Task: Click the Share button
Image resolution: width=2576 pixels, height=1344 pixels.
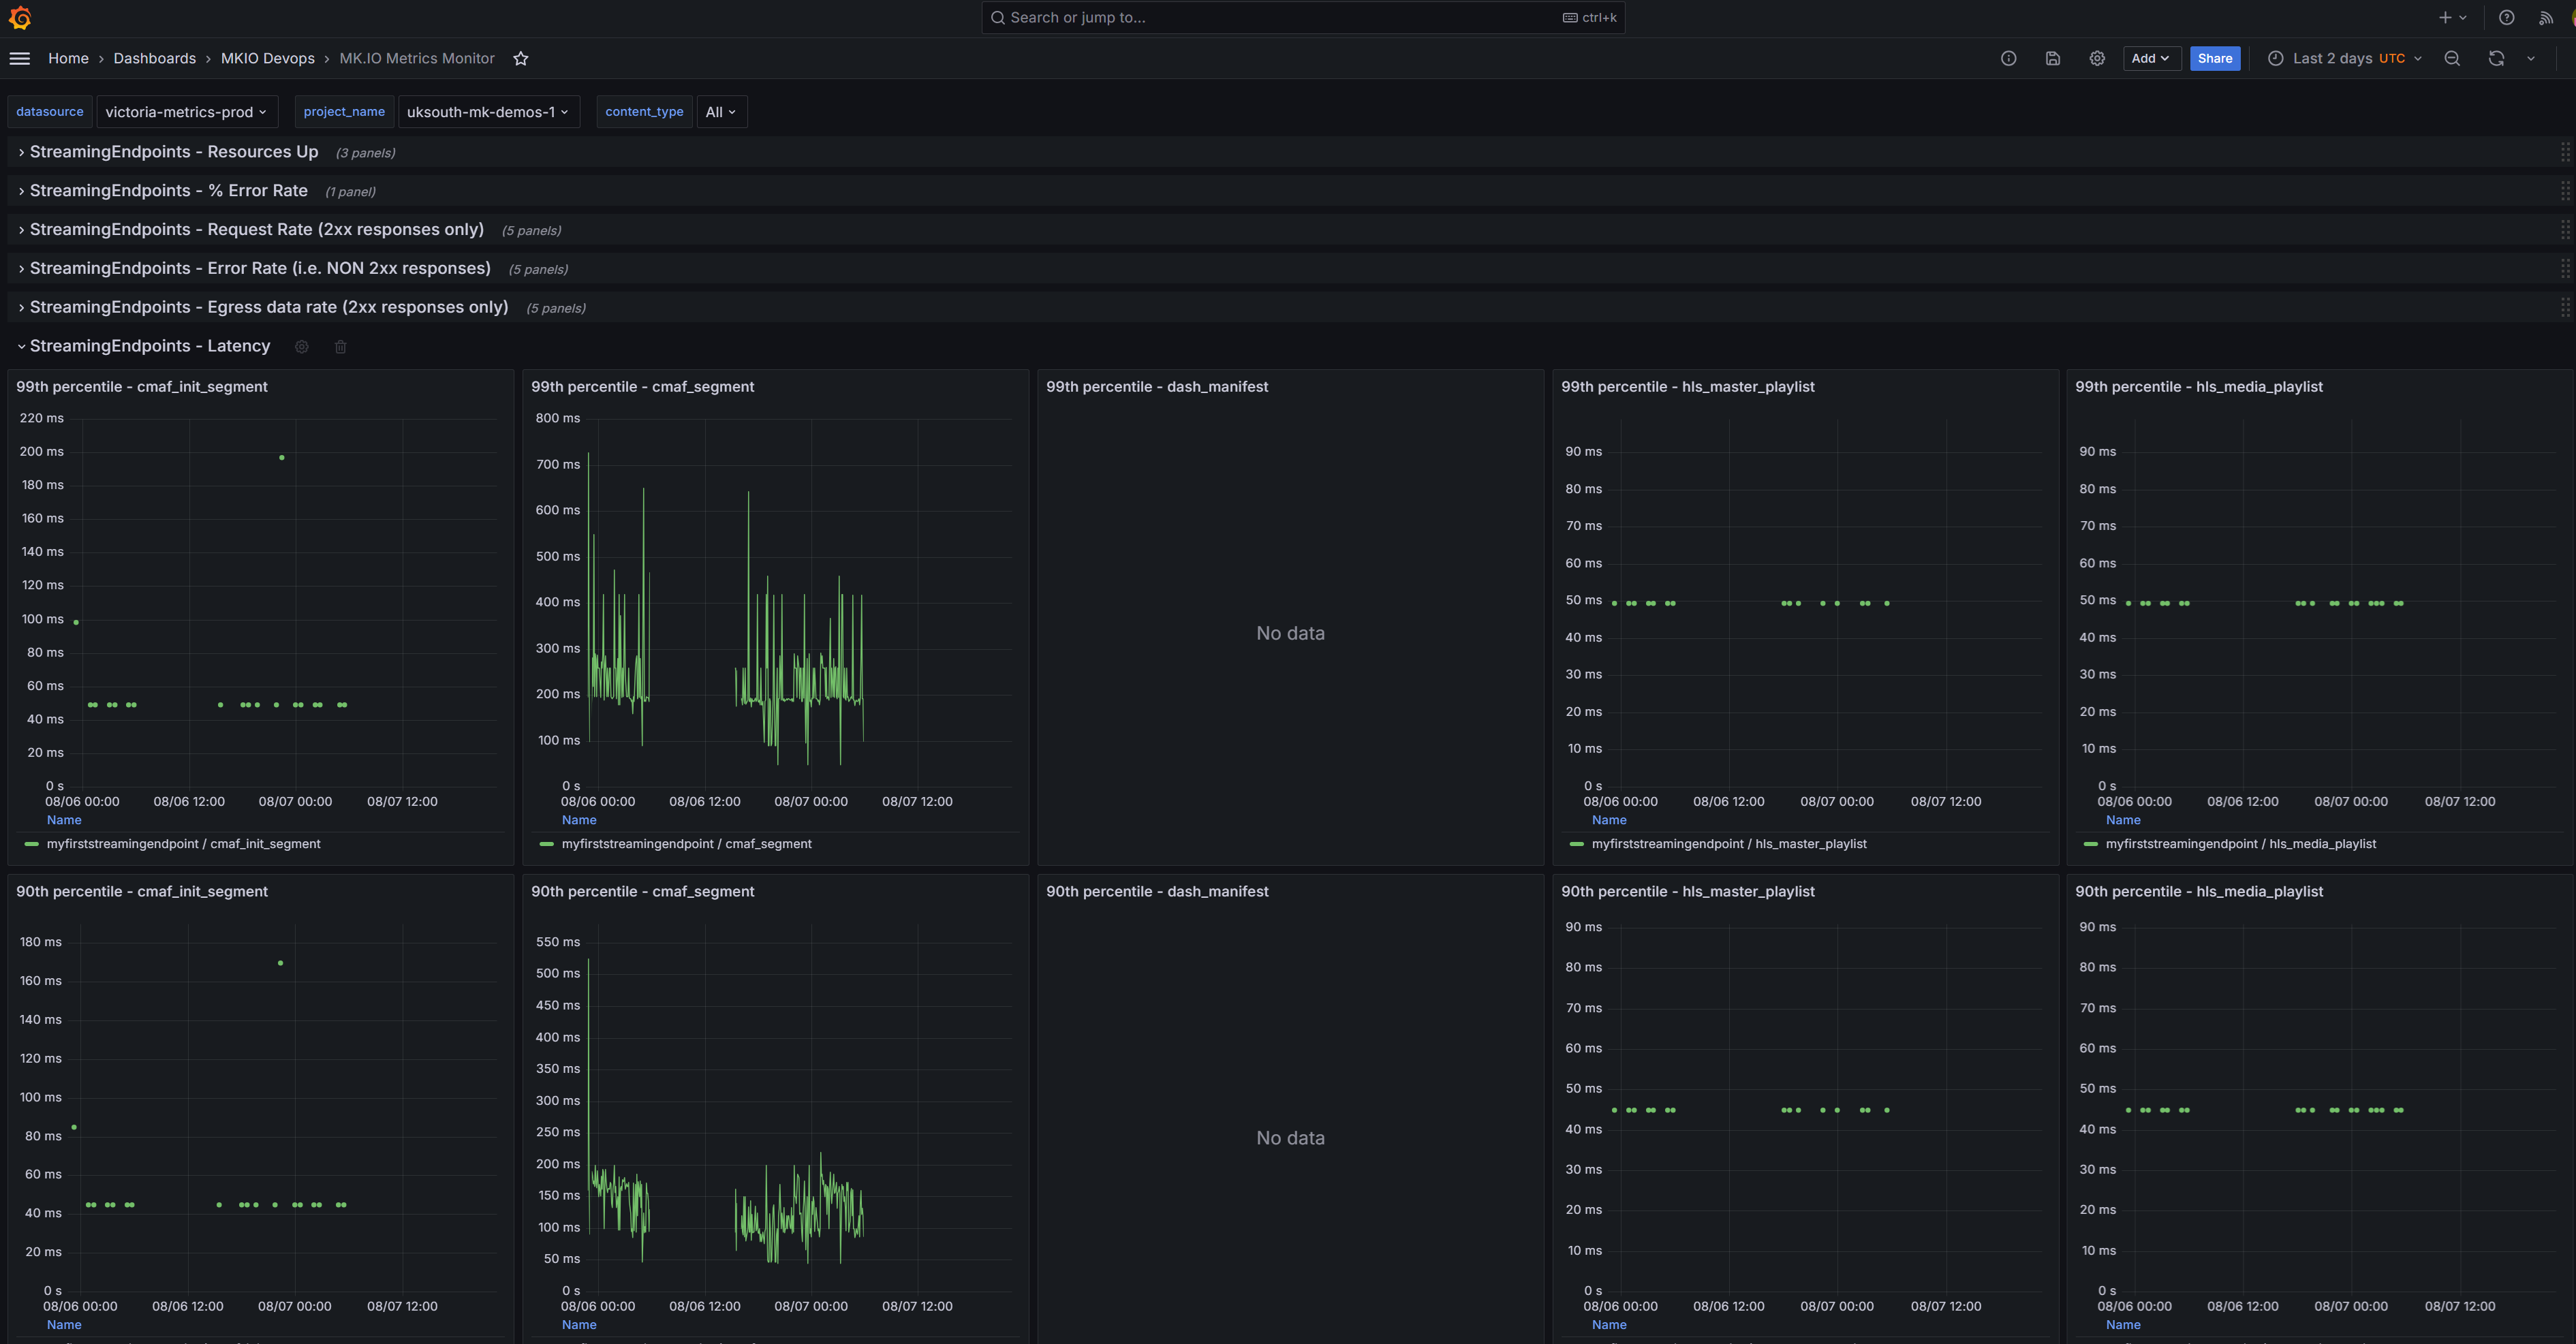Action: [2214, 59]
